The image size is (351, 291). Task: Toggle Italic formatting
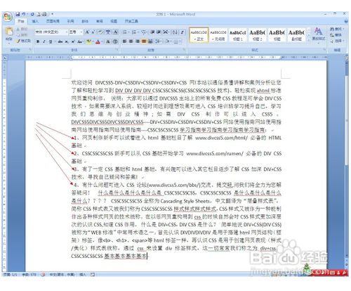tap(44, 41)
